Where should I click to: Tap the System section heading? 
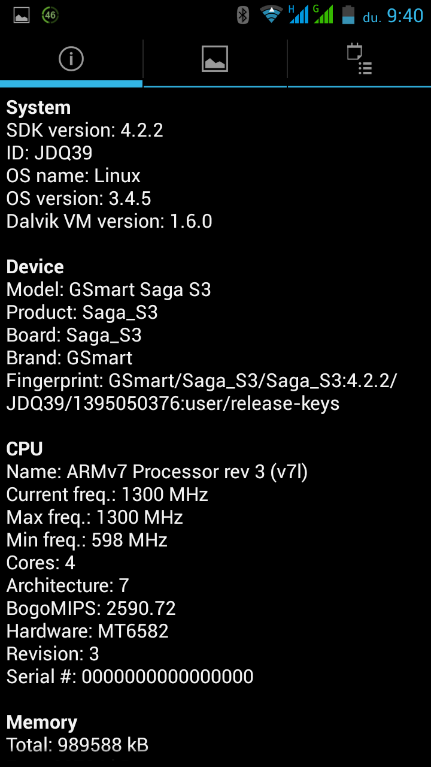click(38, 108)
